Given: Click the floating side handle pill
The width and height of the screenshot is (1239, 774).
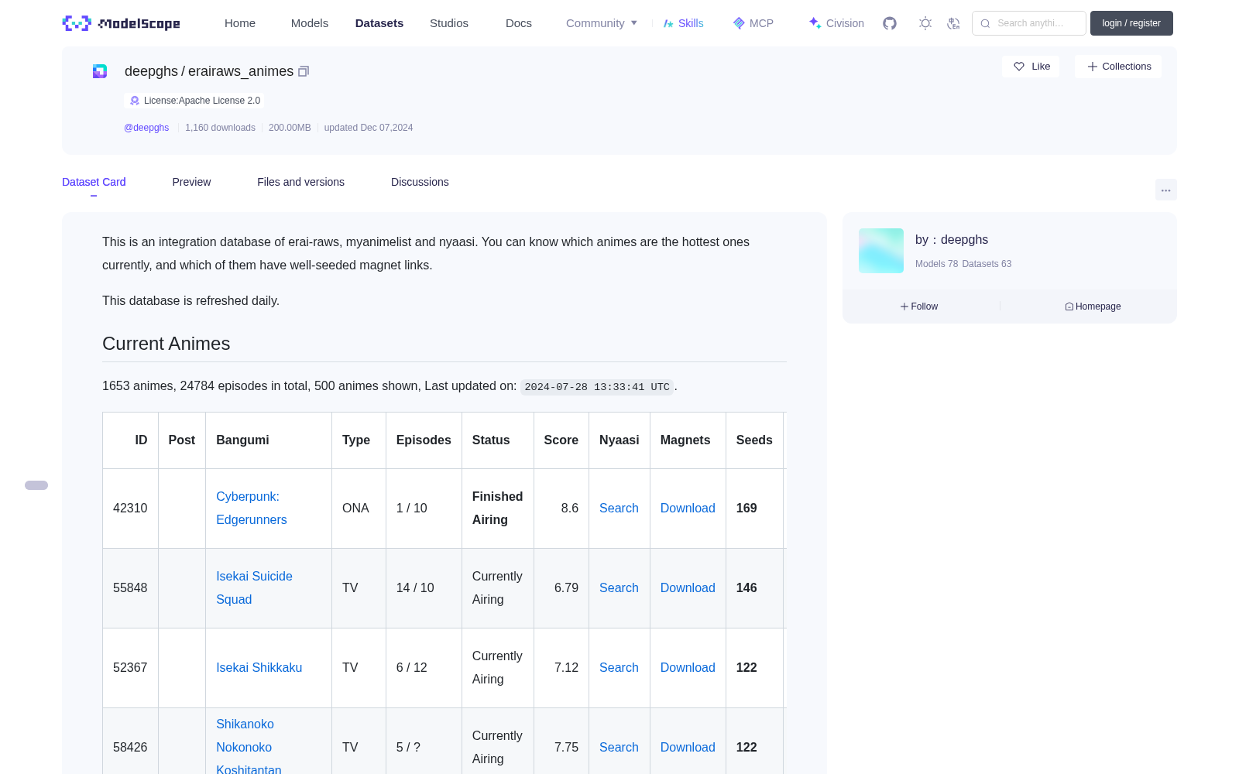Looking at the screenshot, I should coord(36,485).
